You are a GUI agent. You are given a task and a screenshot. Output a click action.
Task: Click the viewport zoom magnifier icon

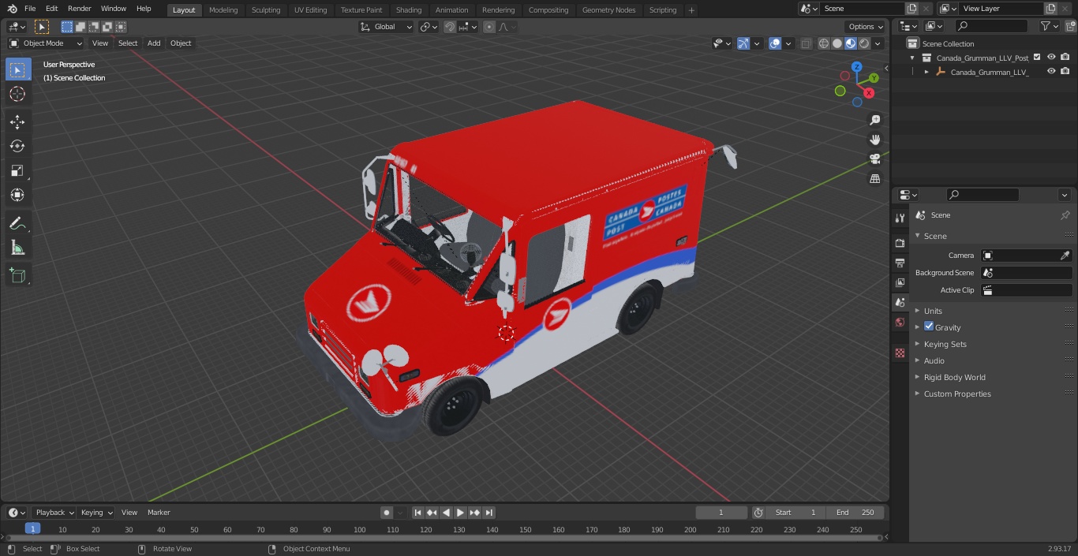click(x=874, y=120)
